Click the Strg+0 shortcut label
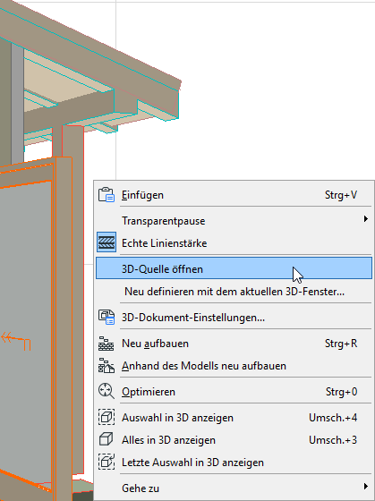 [341, 392]
